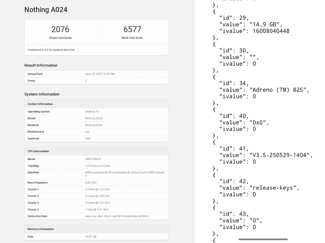Image resolution: width=325 pixels, height=243 pixels.
Task: Click JSON value 'Adreno (TM) 825'
Action: (x=278, y=90)
